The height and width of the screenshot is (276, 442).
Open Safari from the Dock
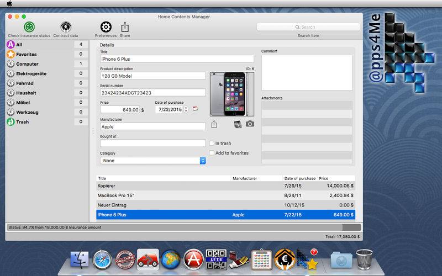(x=102, y=259)
